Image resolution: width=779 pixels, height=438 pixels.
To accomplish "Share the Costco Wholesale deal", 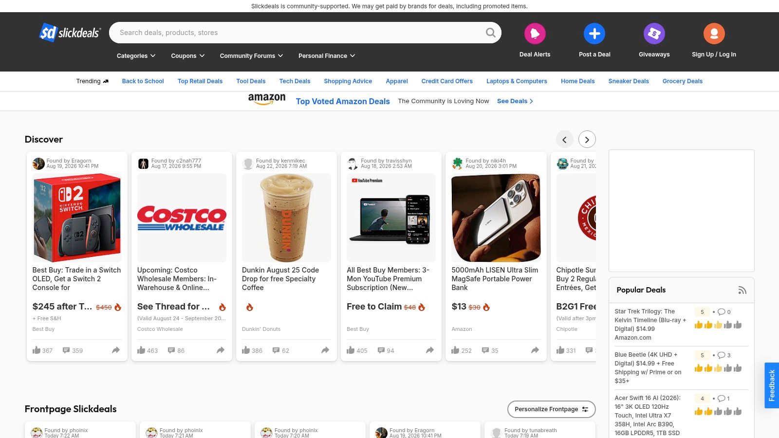I will coord(221,350).
